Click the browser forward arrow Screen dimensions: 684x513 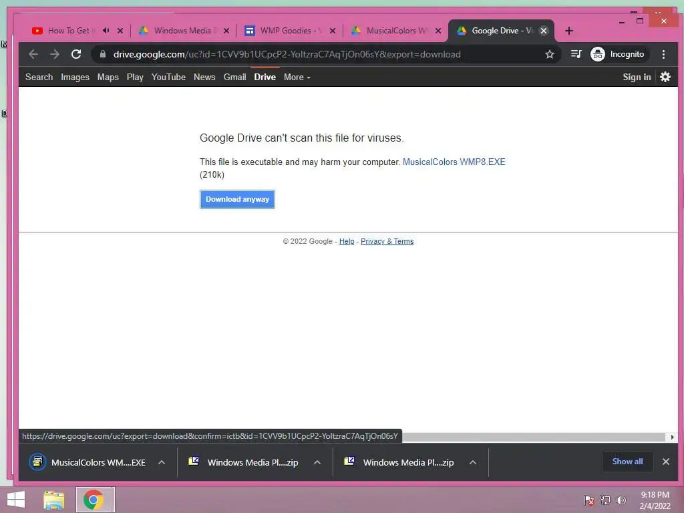(x=55, y=54)
